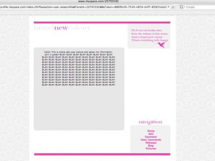Click the Hello about me paragraph
The height and width of the screenshot is (161, 215).
79,68
